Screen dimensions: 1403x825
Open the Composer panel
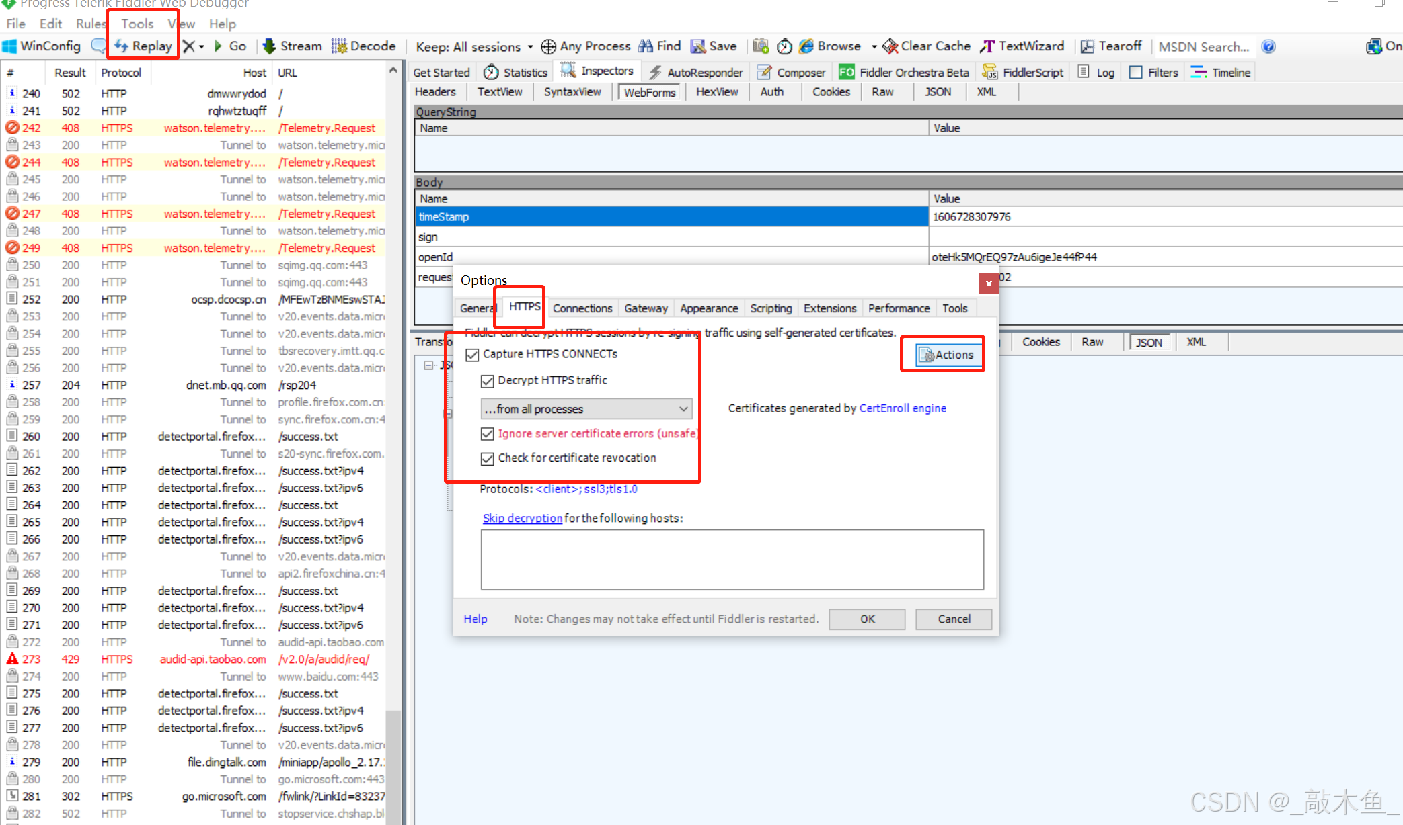pyautogui.click(x=791, y=72)
